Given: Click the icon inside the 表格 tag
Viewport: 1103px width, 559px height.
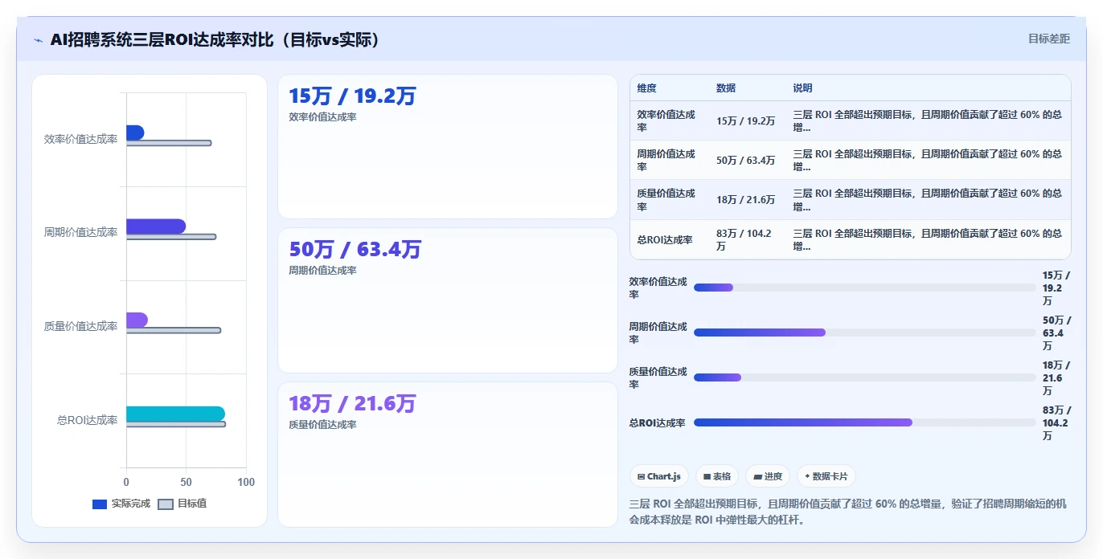Looking at the screenshot, I should point(707,476).
